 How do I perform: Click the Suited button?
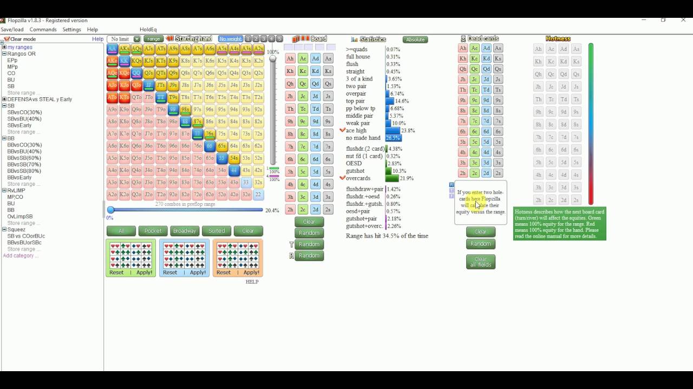point(217,231)
